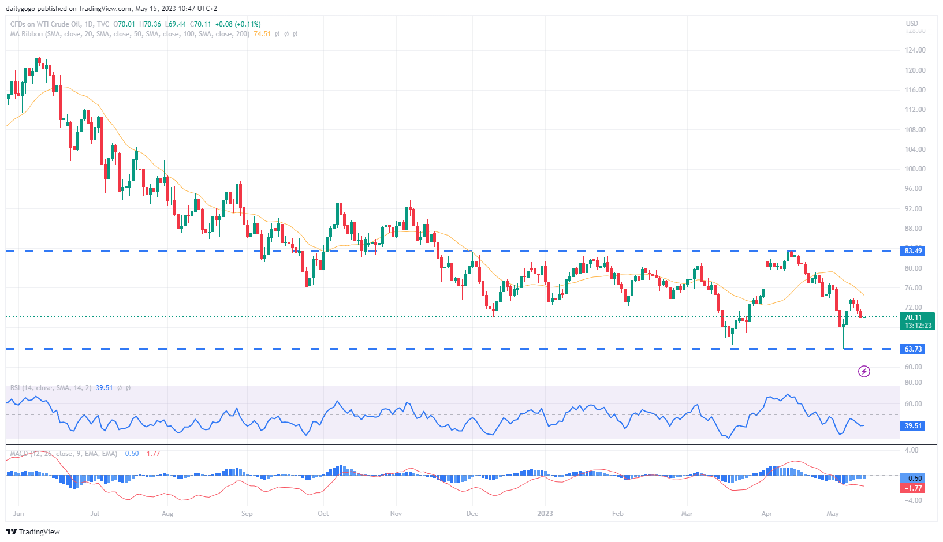Screen dimensions: 943x542
Task: Click the Dec label on time axis
Action: coord(472,514)
